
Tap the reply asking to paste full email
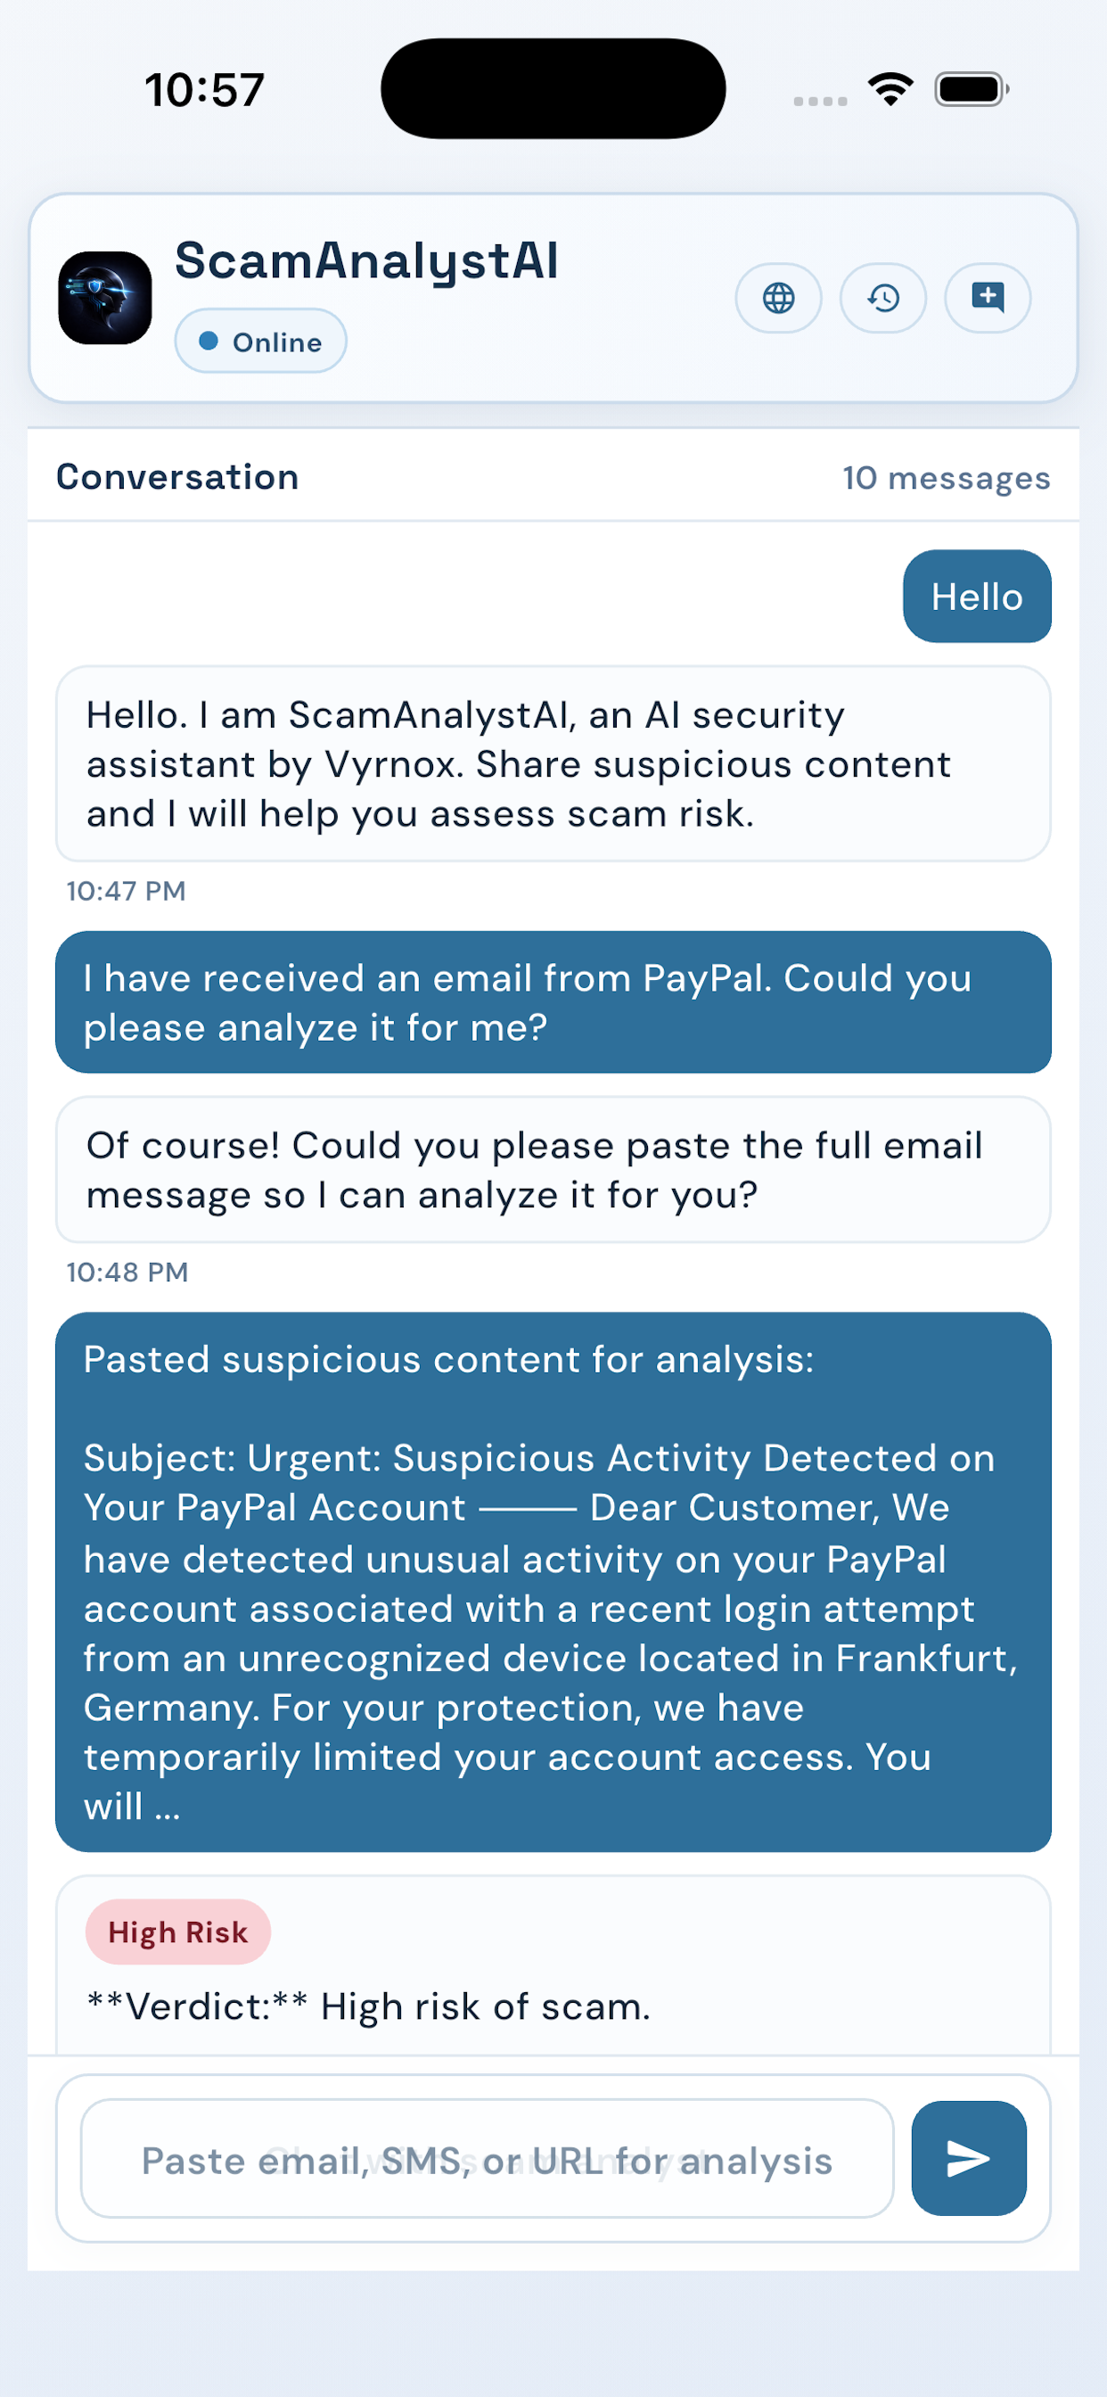coord(553,1170)
